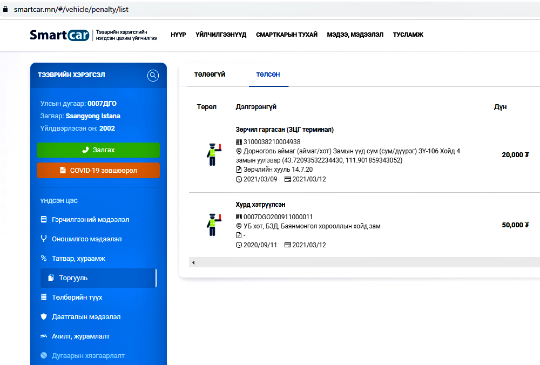Click the search magnifier icon in vehicle panel
The width and height of the screenshot is (540, 365).
tap(153, 76)
